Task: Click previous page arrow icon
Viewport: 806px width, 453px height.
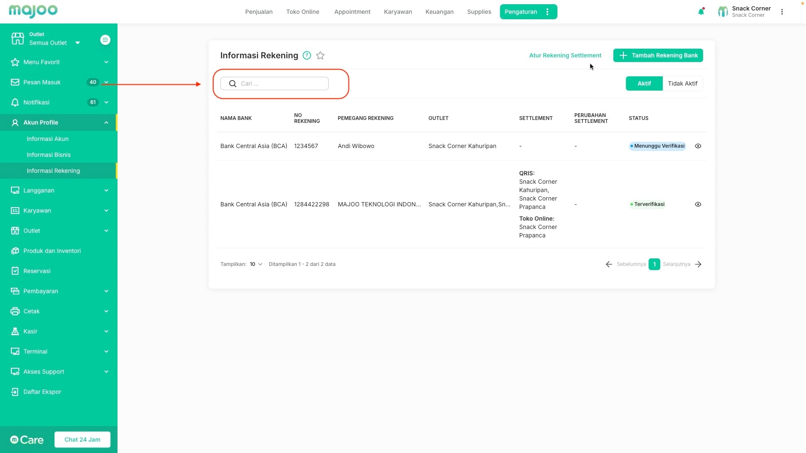Action: pos(609,264)
